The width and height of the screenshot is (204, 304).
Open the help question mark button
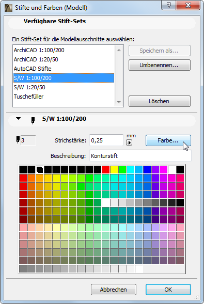tap(168, 6)
